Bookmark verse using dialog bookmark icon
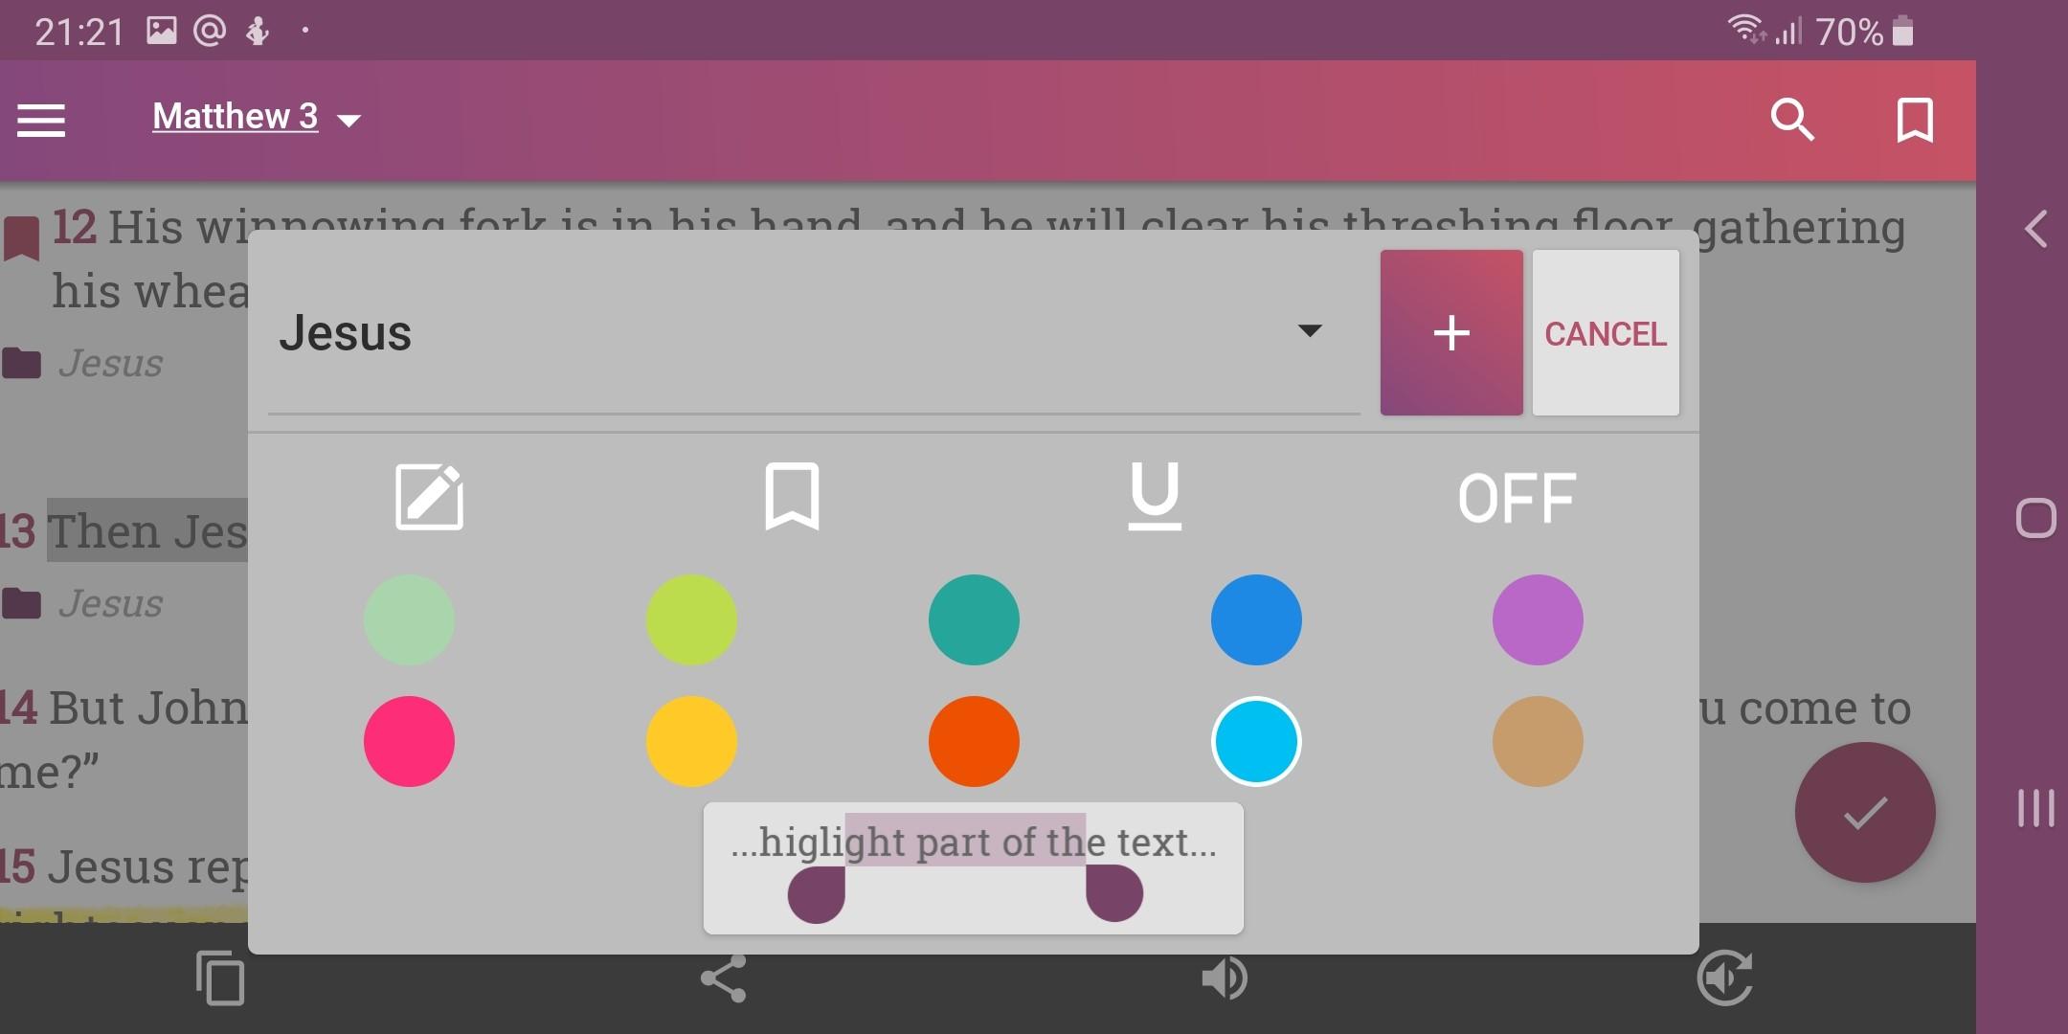Screen dimensions: 2068x1034 pyautogui.click(x=792, y=497)
